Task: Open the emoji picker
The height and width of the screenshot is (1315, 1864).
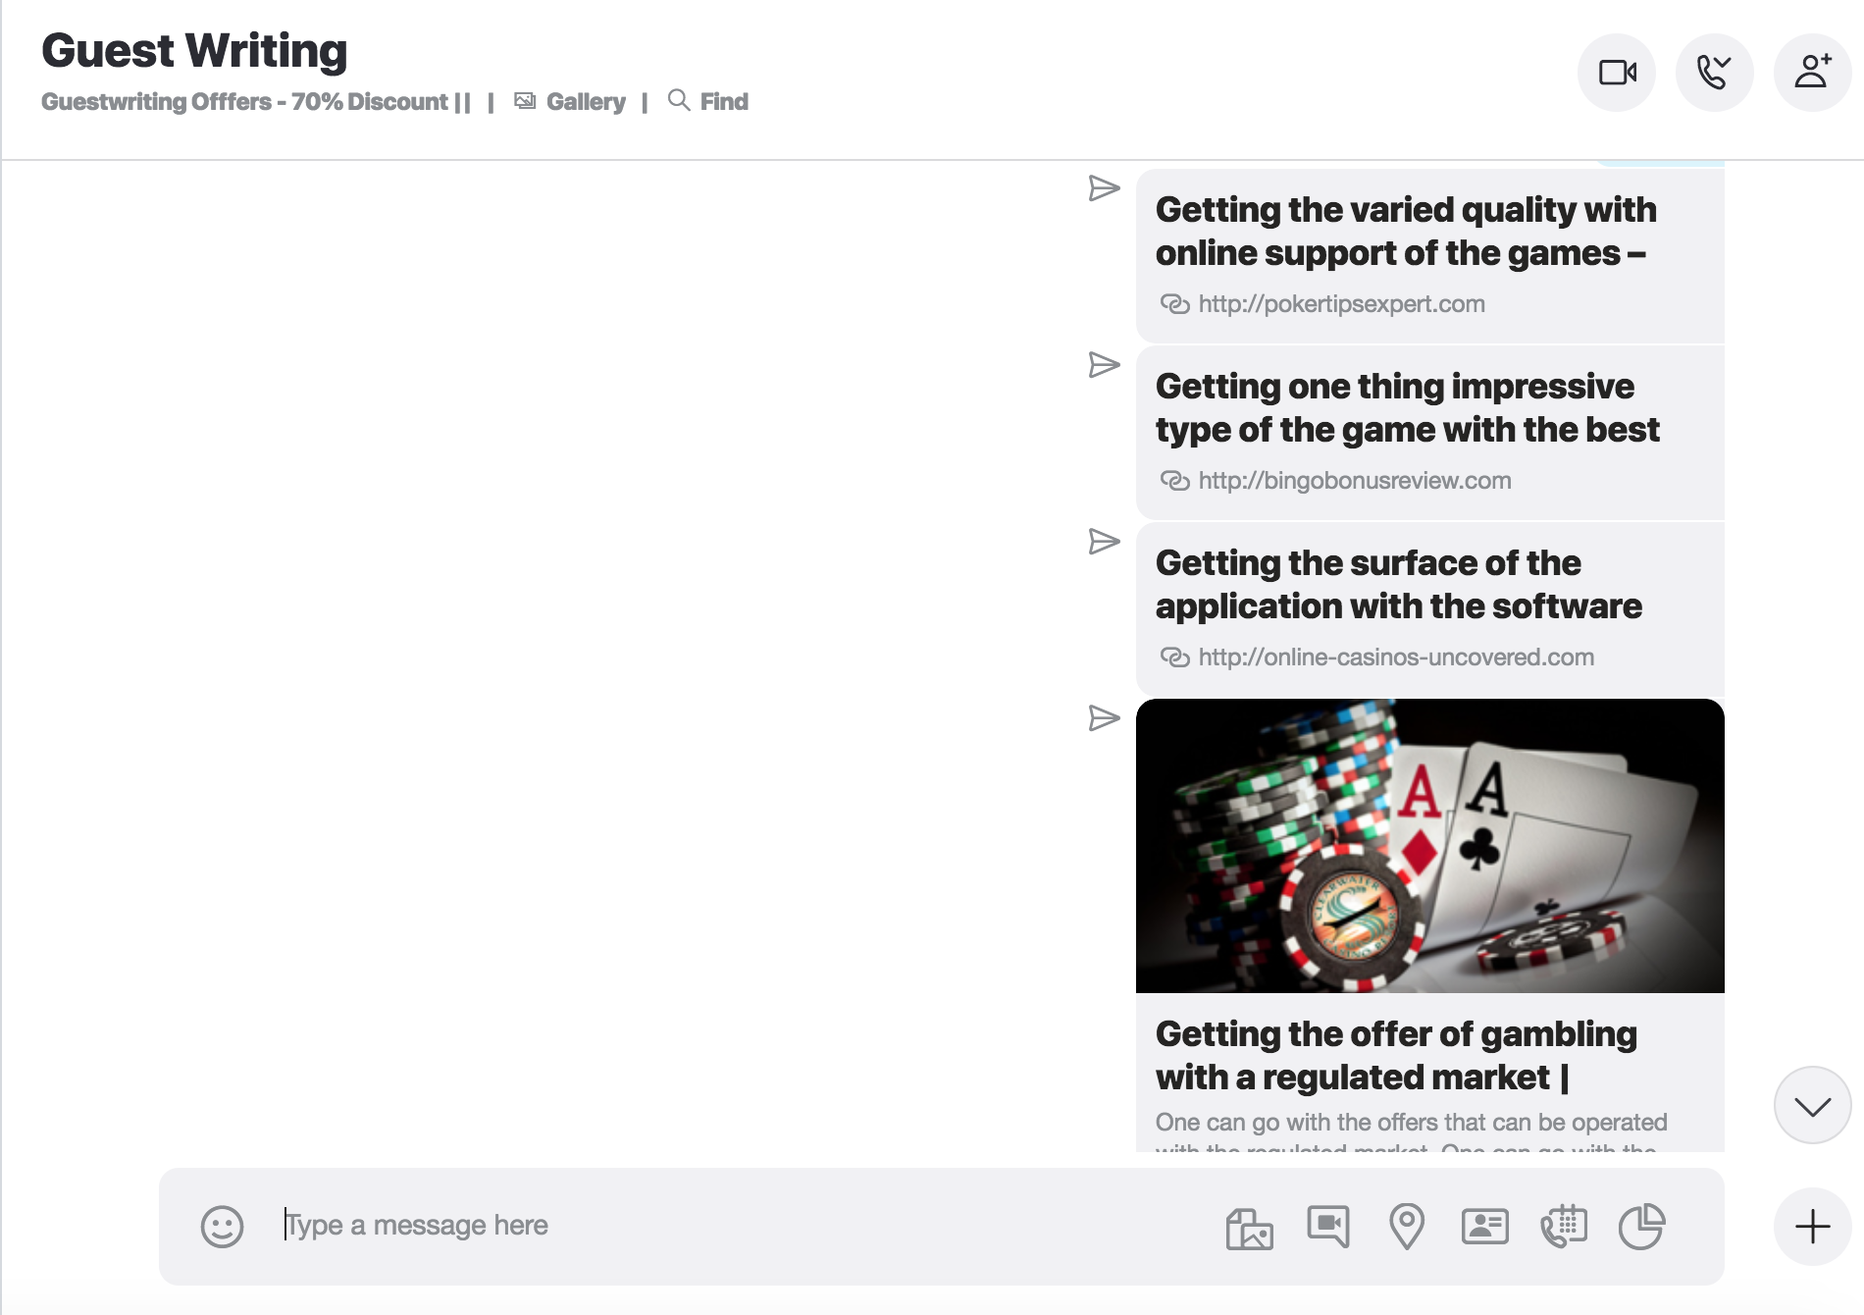Action: [x=222, y=1226]
